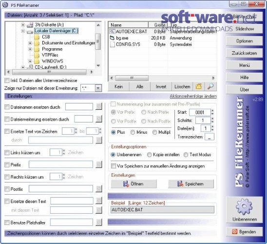Click the Über button
Screen dimensions: 267x244
pyautogui.click(x=245, y=89)
